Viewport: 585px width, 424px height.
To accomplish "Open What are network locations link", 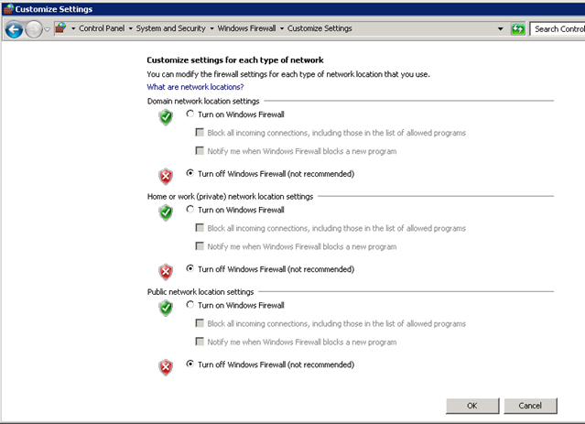I will tap(195, 87).
